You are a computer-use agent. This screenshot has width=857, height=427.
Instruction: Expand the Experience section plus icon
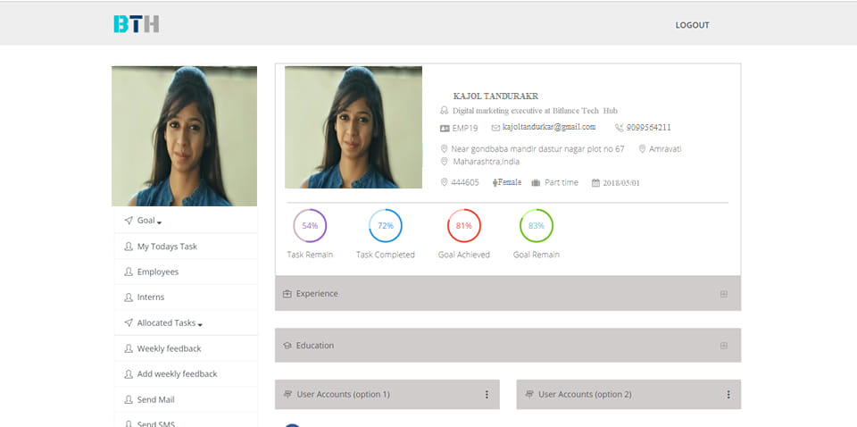724,294
